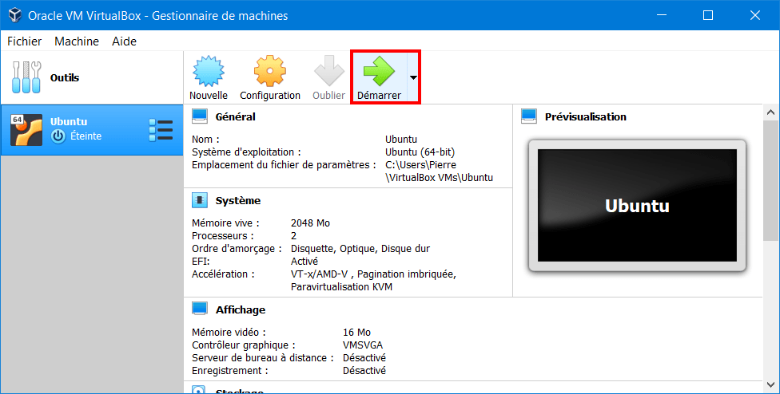Open the Système section header link
780x394 pixels.
coord(238,200)
